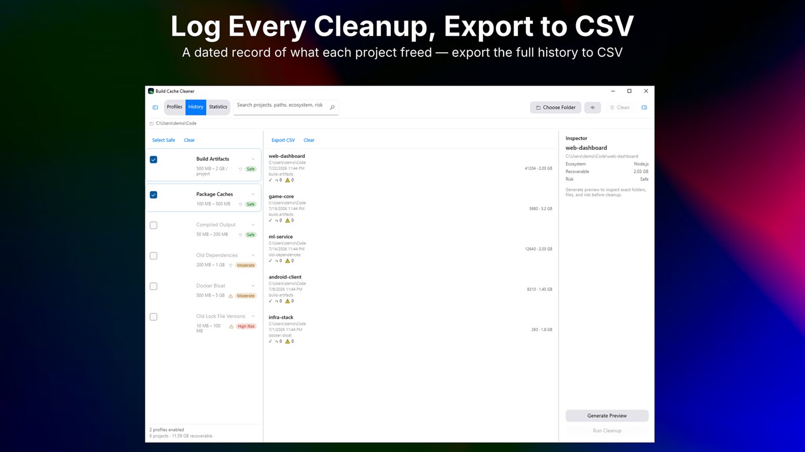Click the Export CSV link

[283, 140]
